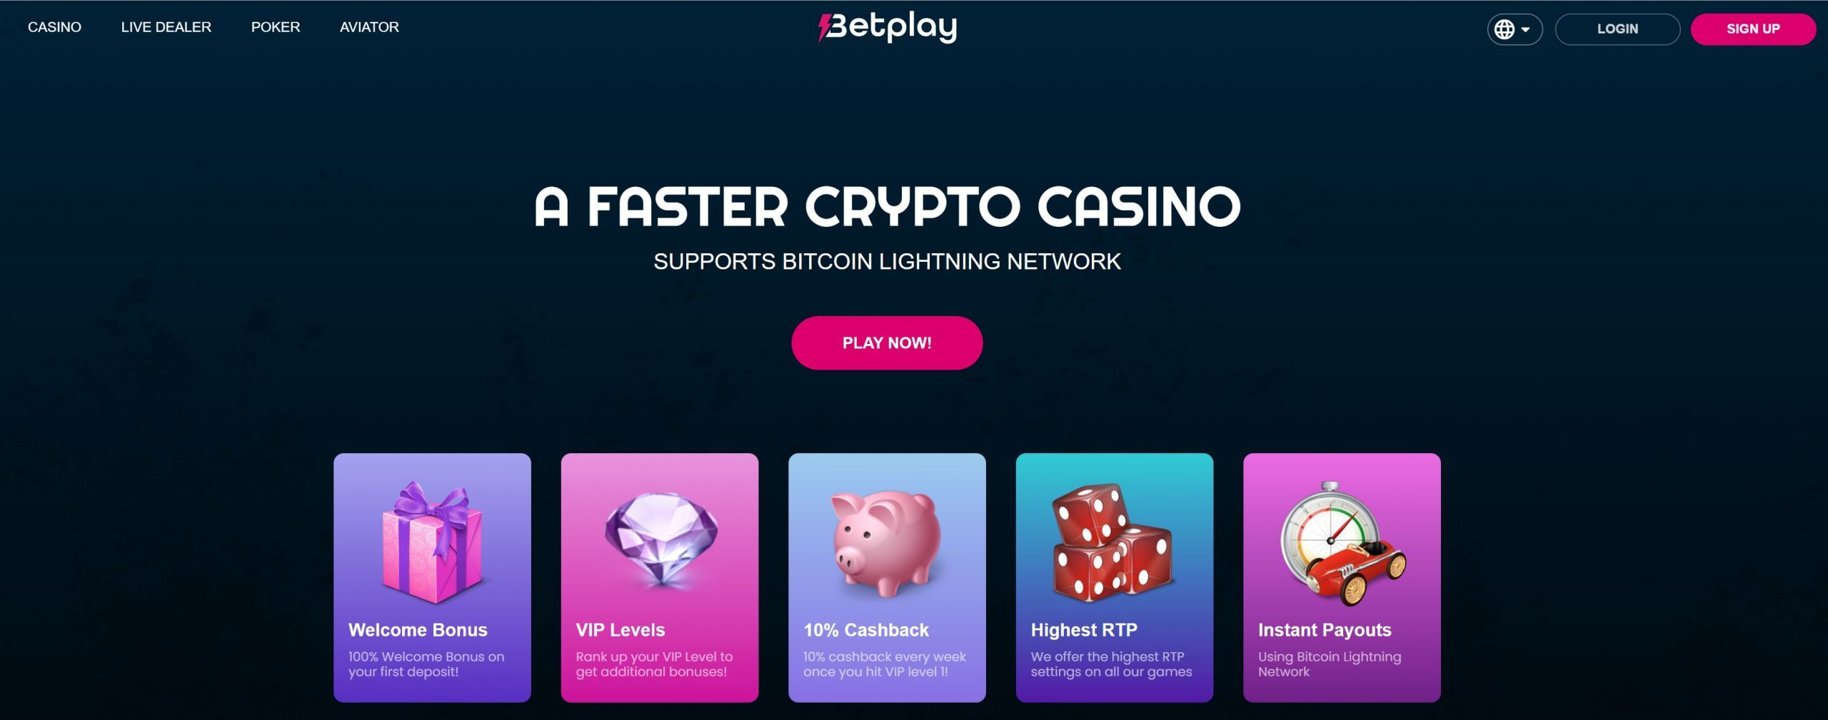Select the Instant Payouts card heading
1828x720 pixels.
pyautogui.click(x=1325, y=630)
